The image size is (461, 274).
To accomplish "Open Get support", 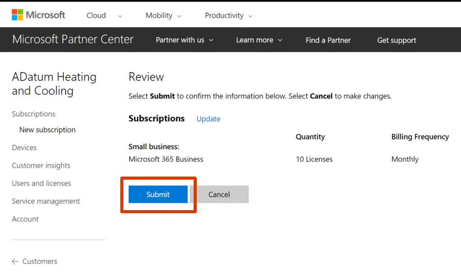I will [396, 40].
